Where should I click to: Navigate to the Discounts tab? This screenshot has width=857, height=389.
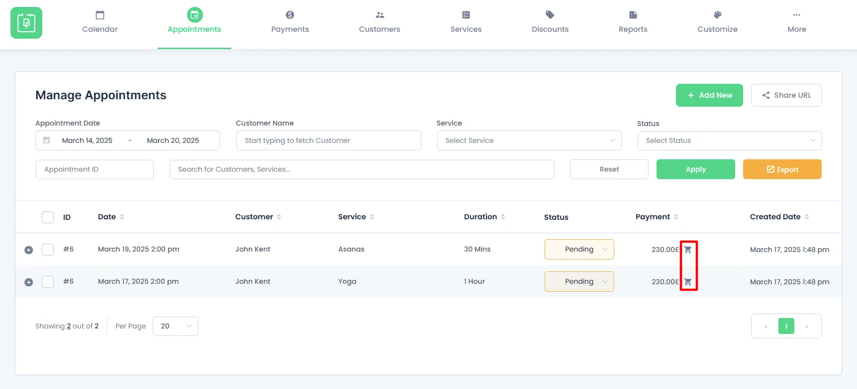[x=550, y=22]
